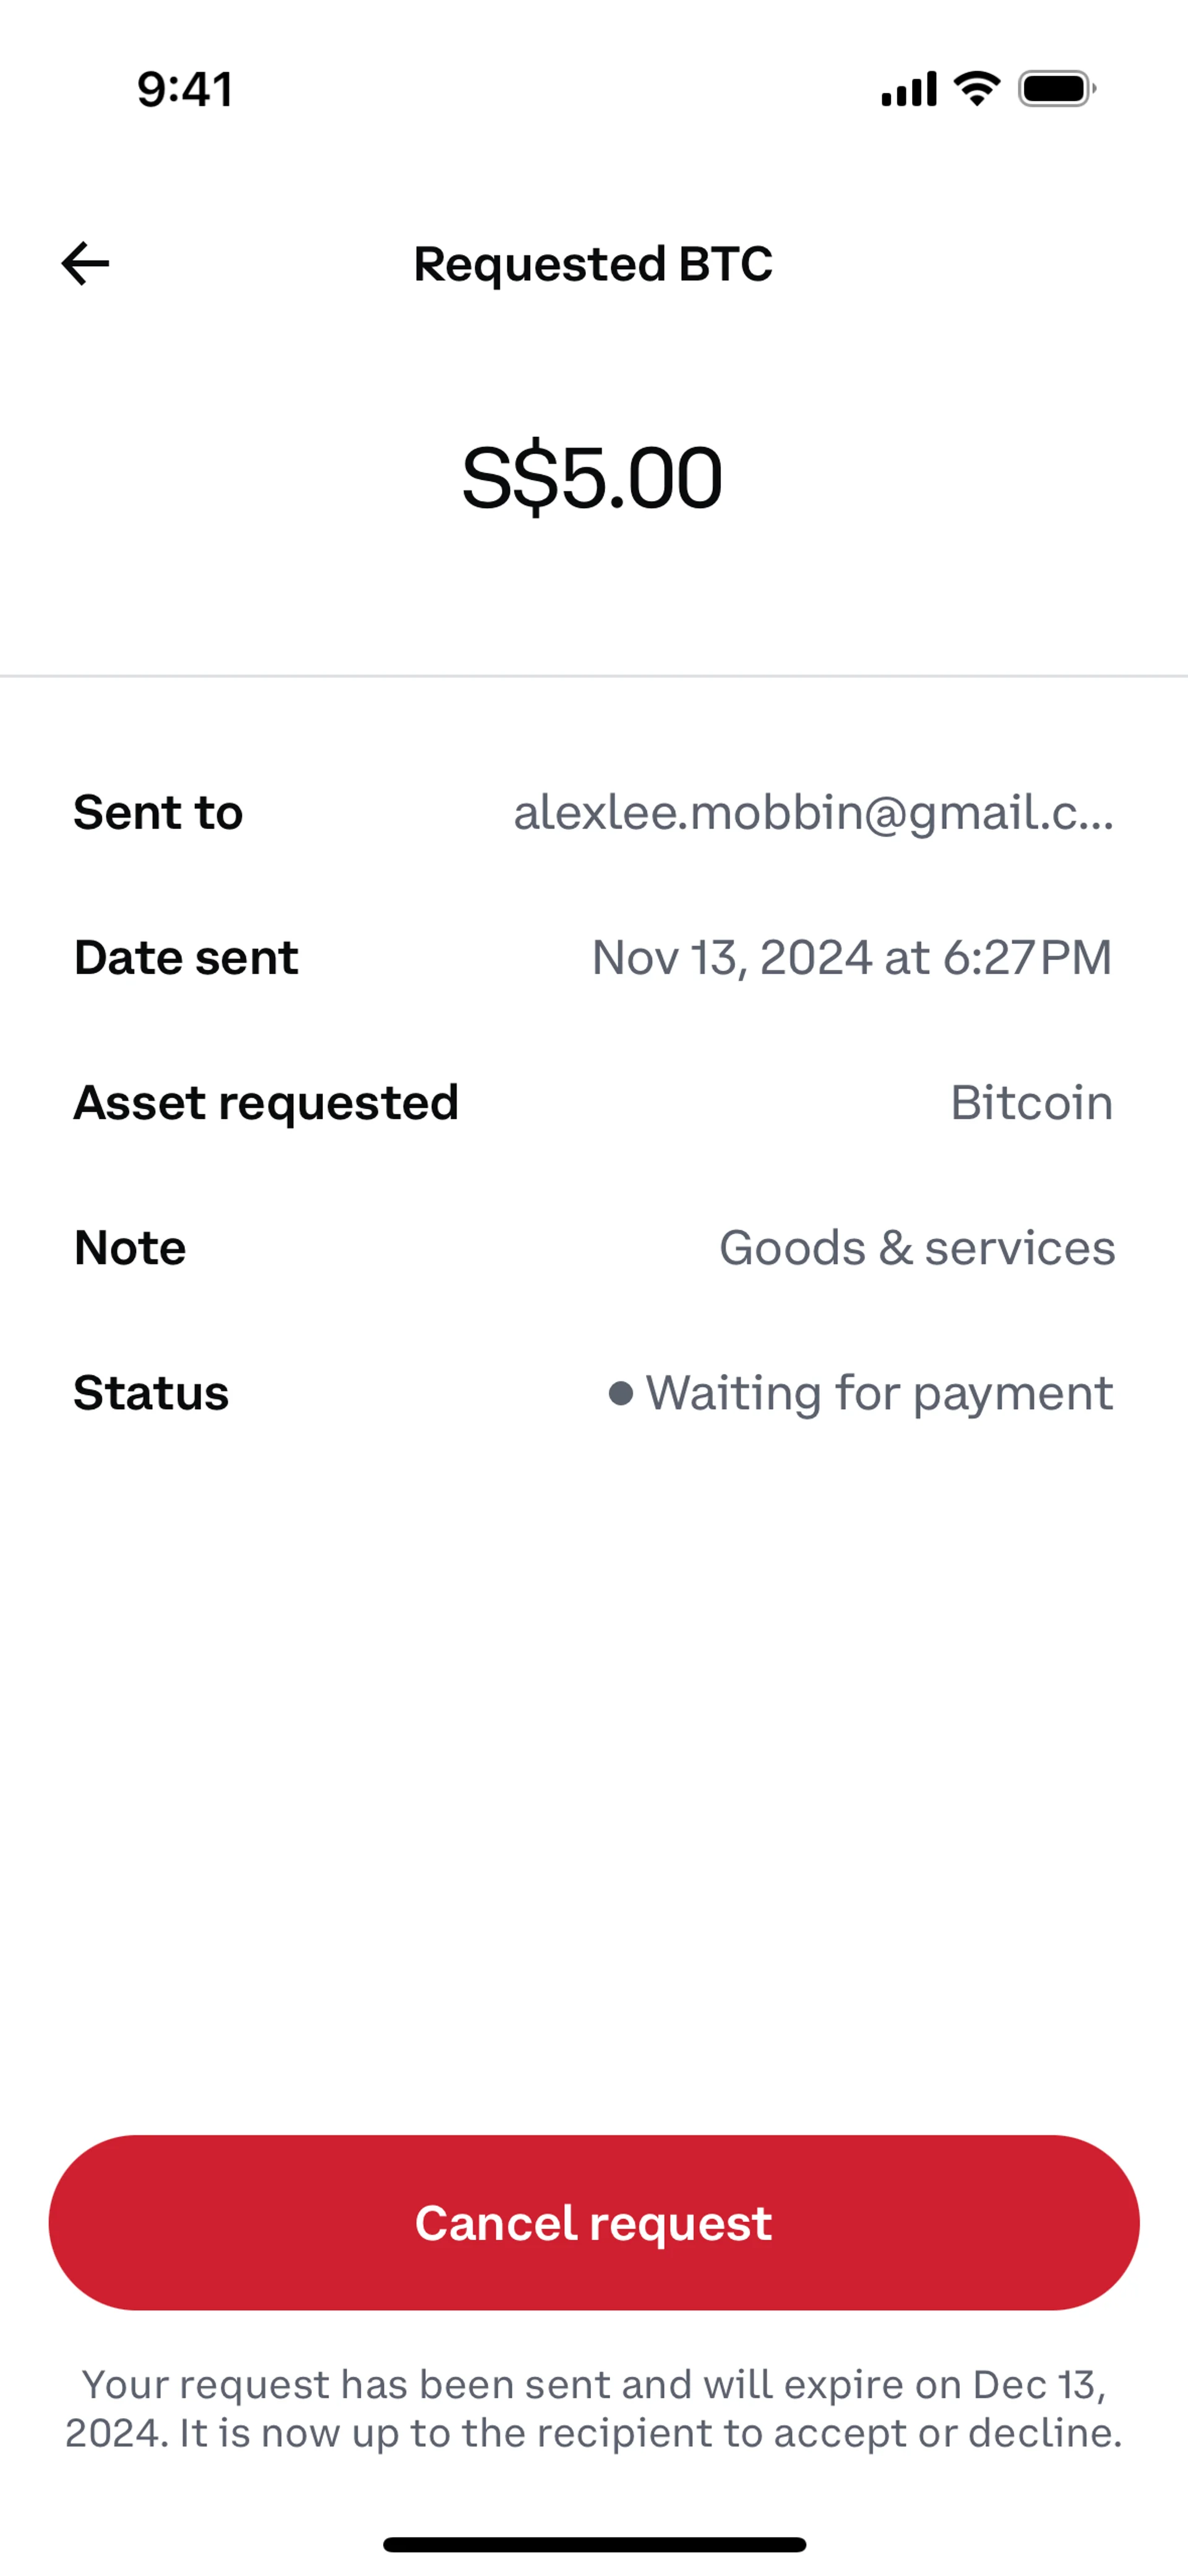Tap the Requested BTC page title
This screenshot has width=1188, height=2576.
click(593, 264)
